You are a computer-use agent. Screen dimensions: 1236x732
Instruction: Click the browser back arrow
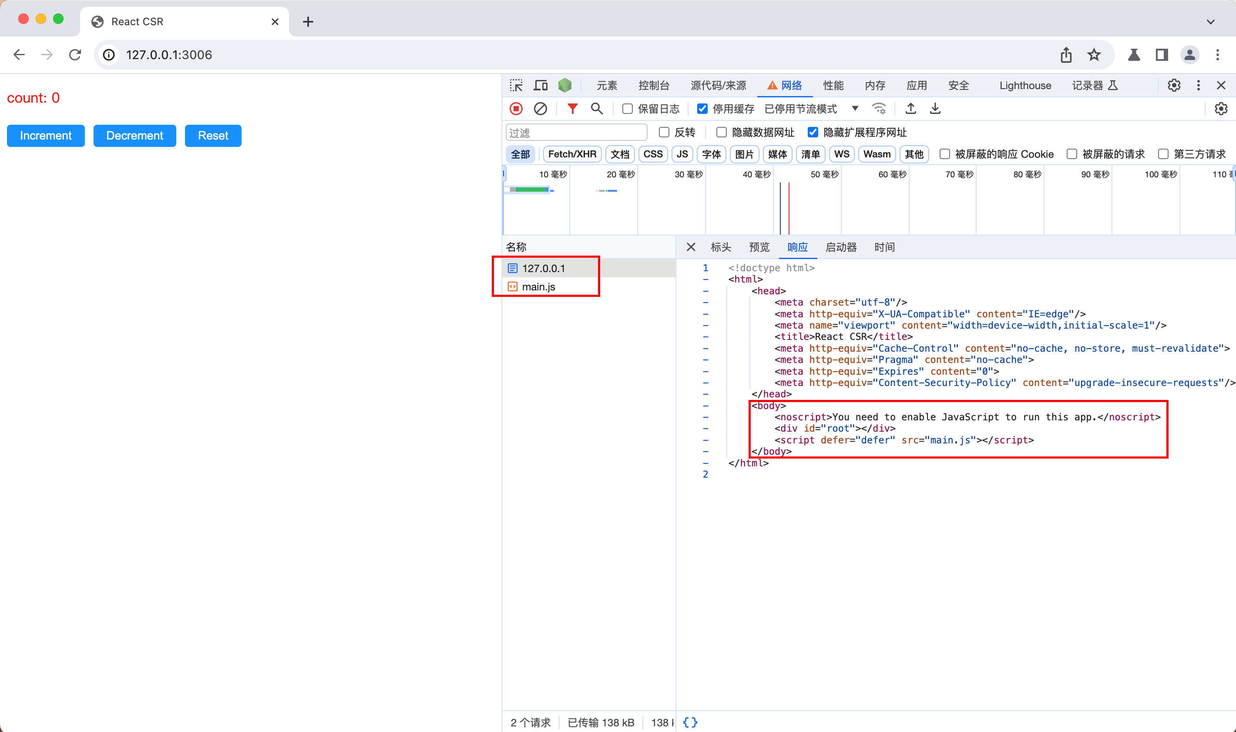[19, 55]
